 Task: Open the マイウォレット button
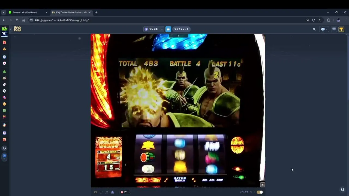(181, 29)
